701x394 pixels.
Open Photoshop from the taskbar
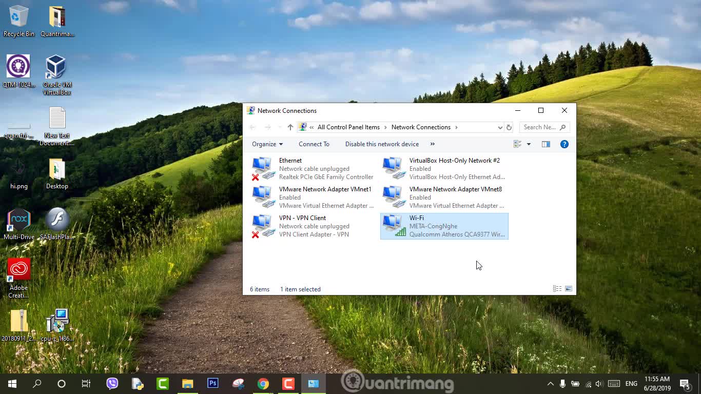(x=212, y=383)
